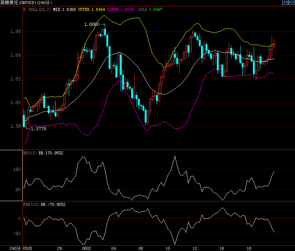Click the MID:1.6368 value
The width and height of the screenshot is (295, 251).
[x=64, y=9]
